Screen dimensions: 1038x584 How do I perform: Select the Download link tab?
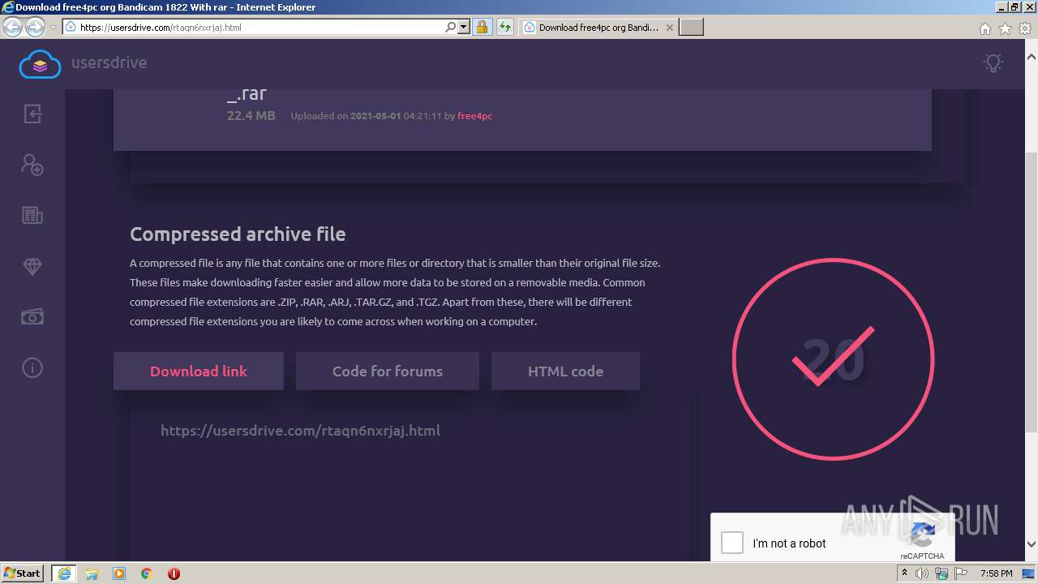pos(199,371)
